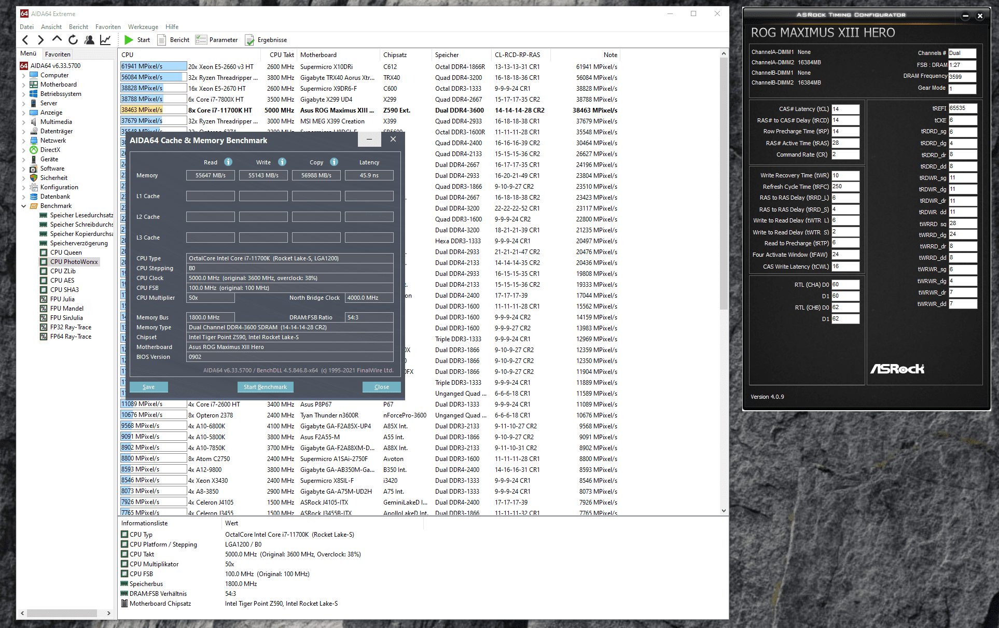Viewport: 999px width, 628px height.
Task: Click Save in benchmark dialog
Action: pos(148,387)
